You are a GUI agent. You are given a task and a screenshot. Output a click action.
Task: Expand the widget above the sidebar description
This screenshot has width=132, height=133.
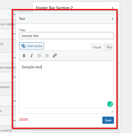14,14
